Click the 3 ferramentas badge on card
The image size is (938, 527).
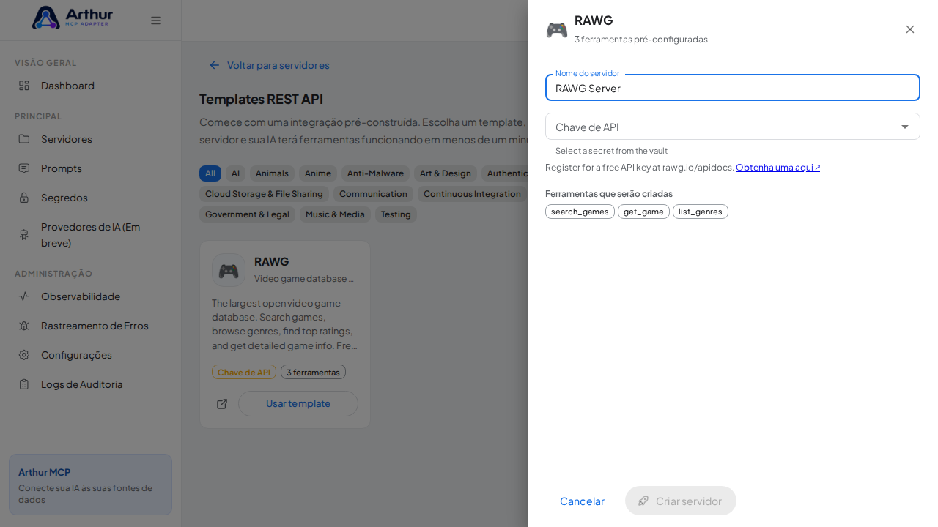[313, 372]
